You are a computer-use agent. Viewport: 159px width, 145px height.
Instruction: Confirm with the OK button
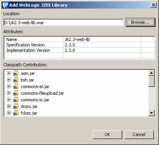coord(108,134)
